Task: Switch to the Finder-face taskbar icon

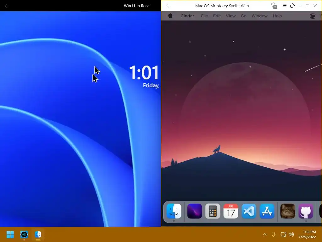Action: coord(38,234)
